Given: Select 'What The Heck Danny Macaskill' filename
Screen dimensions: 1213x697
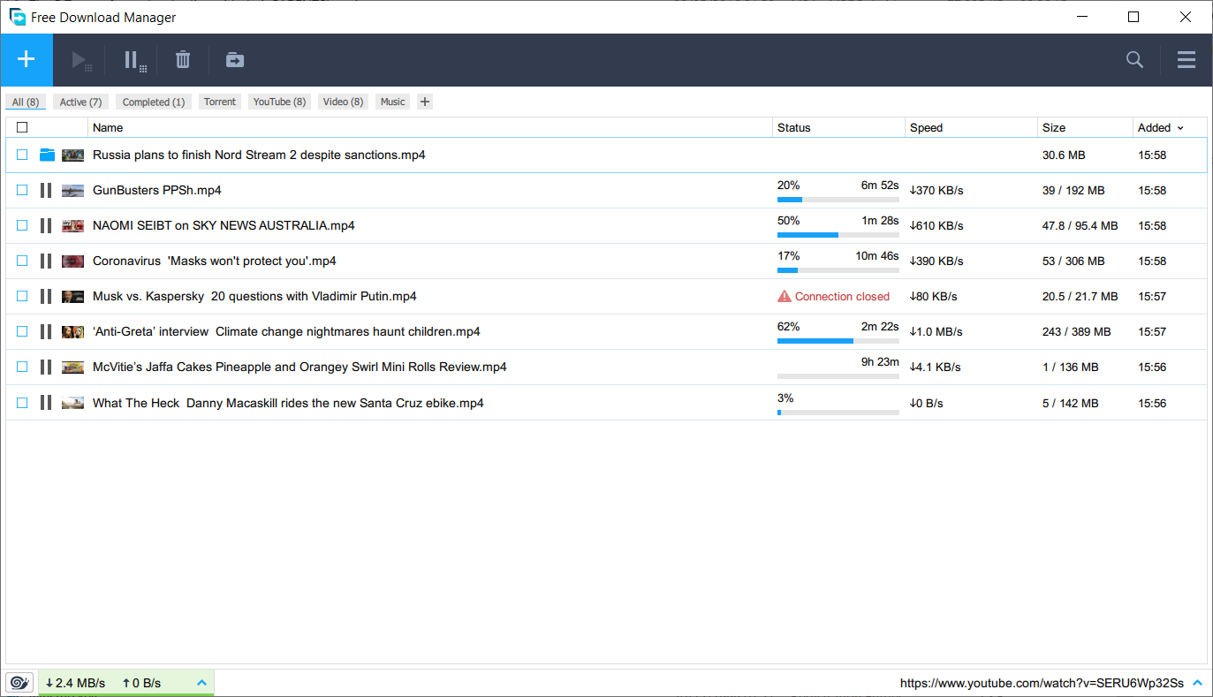Looking at the screenshot, I should click(x=288, y=403).
